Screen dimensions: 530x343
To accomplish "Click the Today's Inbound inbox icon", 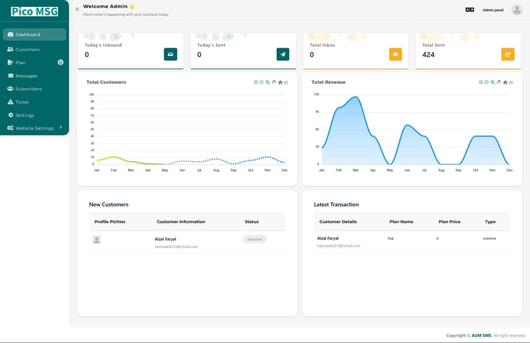I will (170, 54).
